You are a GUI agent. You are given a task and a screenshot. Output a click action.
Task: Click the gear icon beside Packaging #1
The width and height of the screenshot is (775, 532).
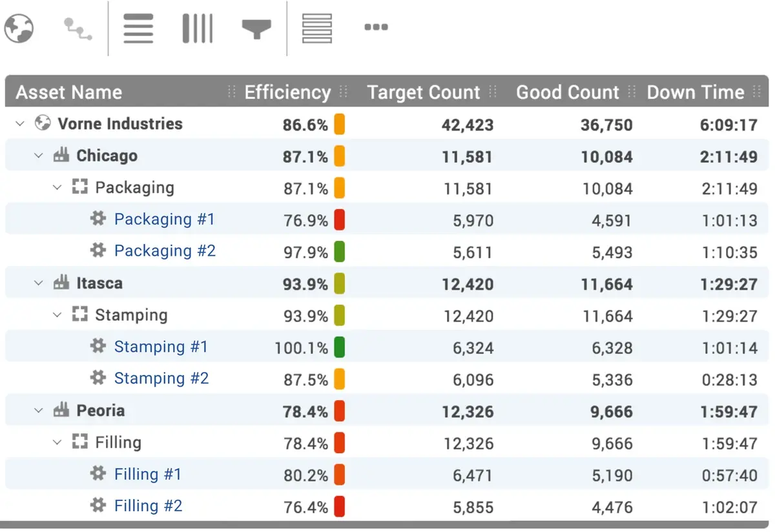98,219
